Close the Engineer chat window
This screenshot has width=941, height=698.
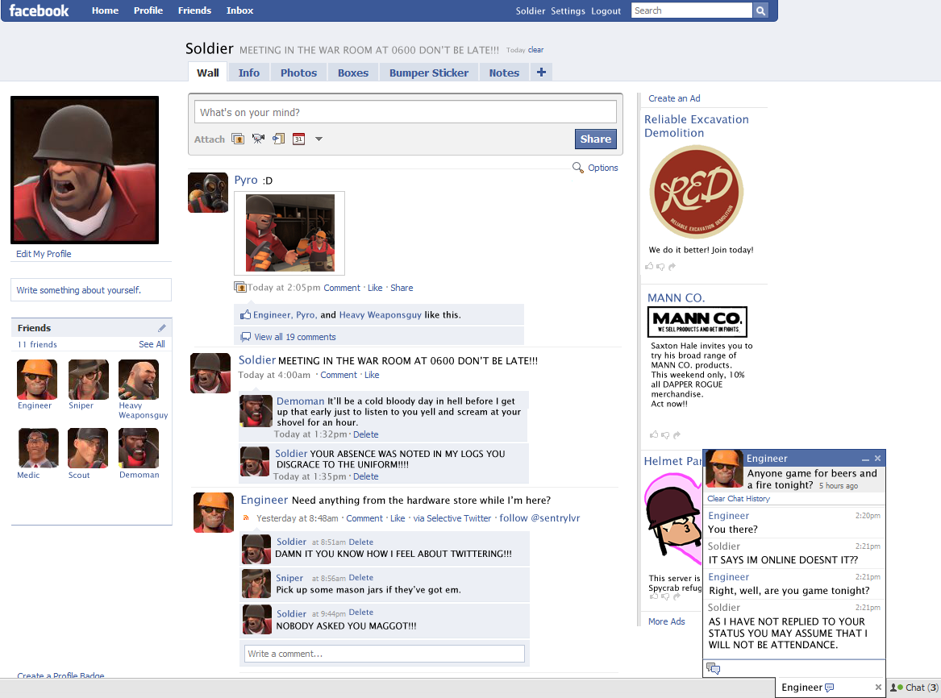click(877, 459)
